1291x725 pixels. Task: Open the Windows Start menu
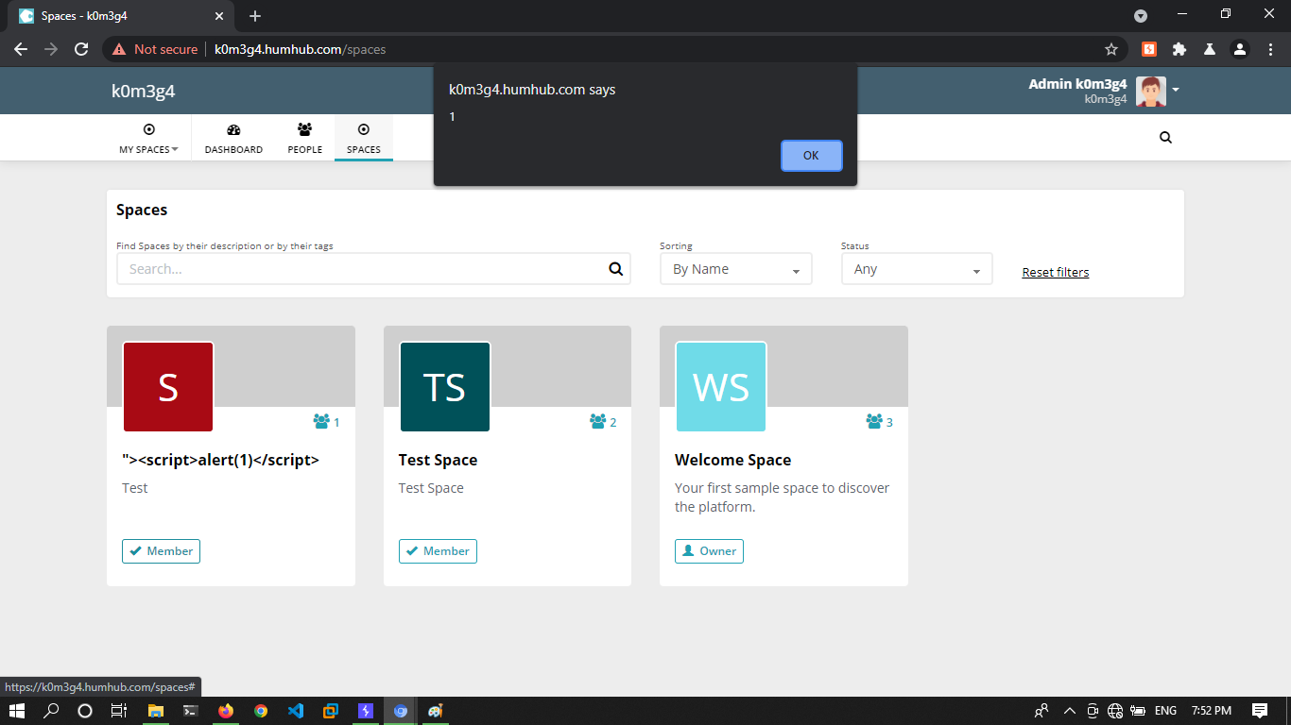click(16, 711)
